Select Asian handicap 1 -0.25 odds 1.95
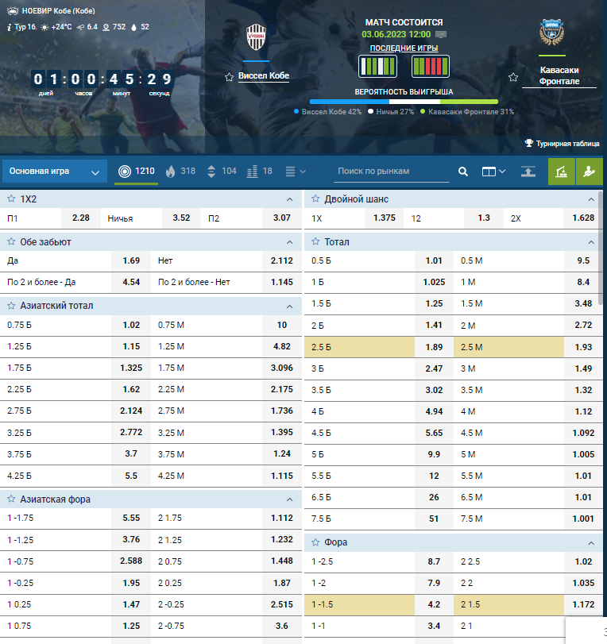 [131, 583]
